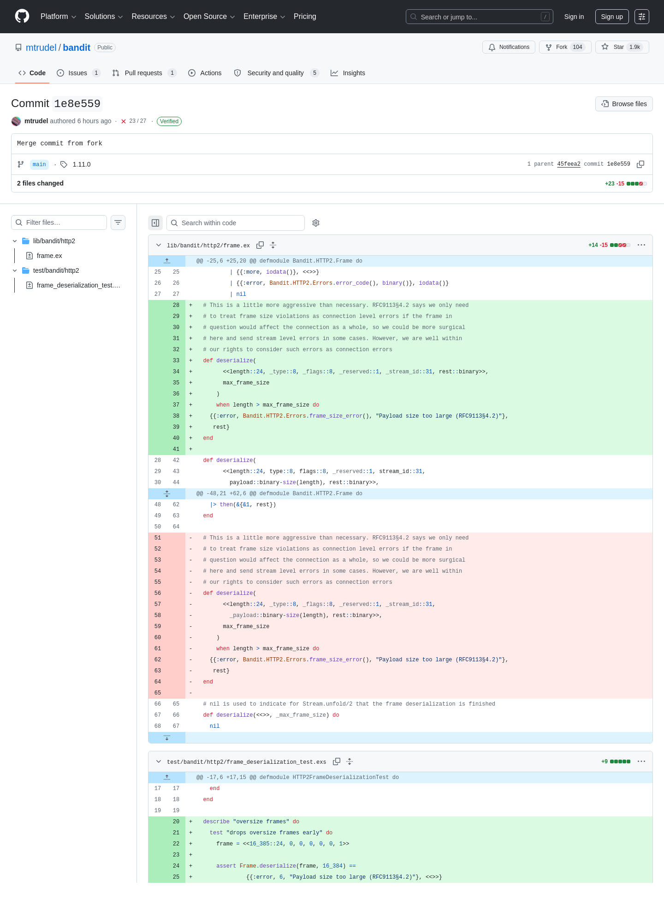This screenshot has height=923, width=664.
Task: Open filter options icon next to Filter files
Action: click(118, 222)
